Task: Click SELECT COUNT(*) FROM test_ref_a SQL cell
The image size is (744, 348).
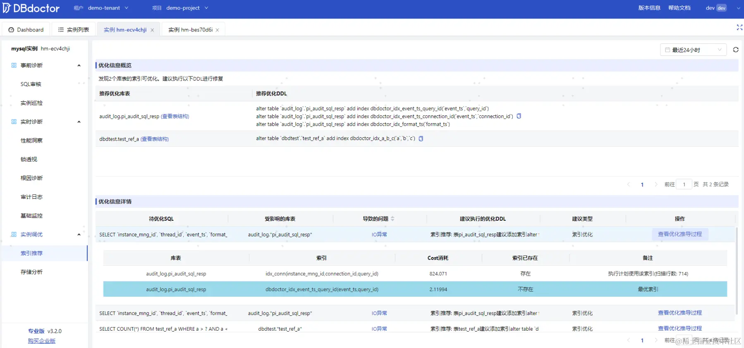Action: coord(163,329)
